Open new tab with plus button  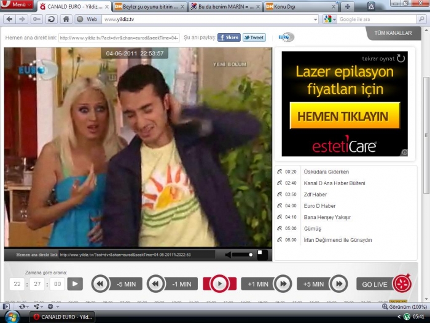pos(348,6)
